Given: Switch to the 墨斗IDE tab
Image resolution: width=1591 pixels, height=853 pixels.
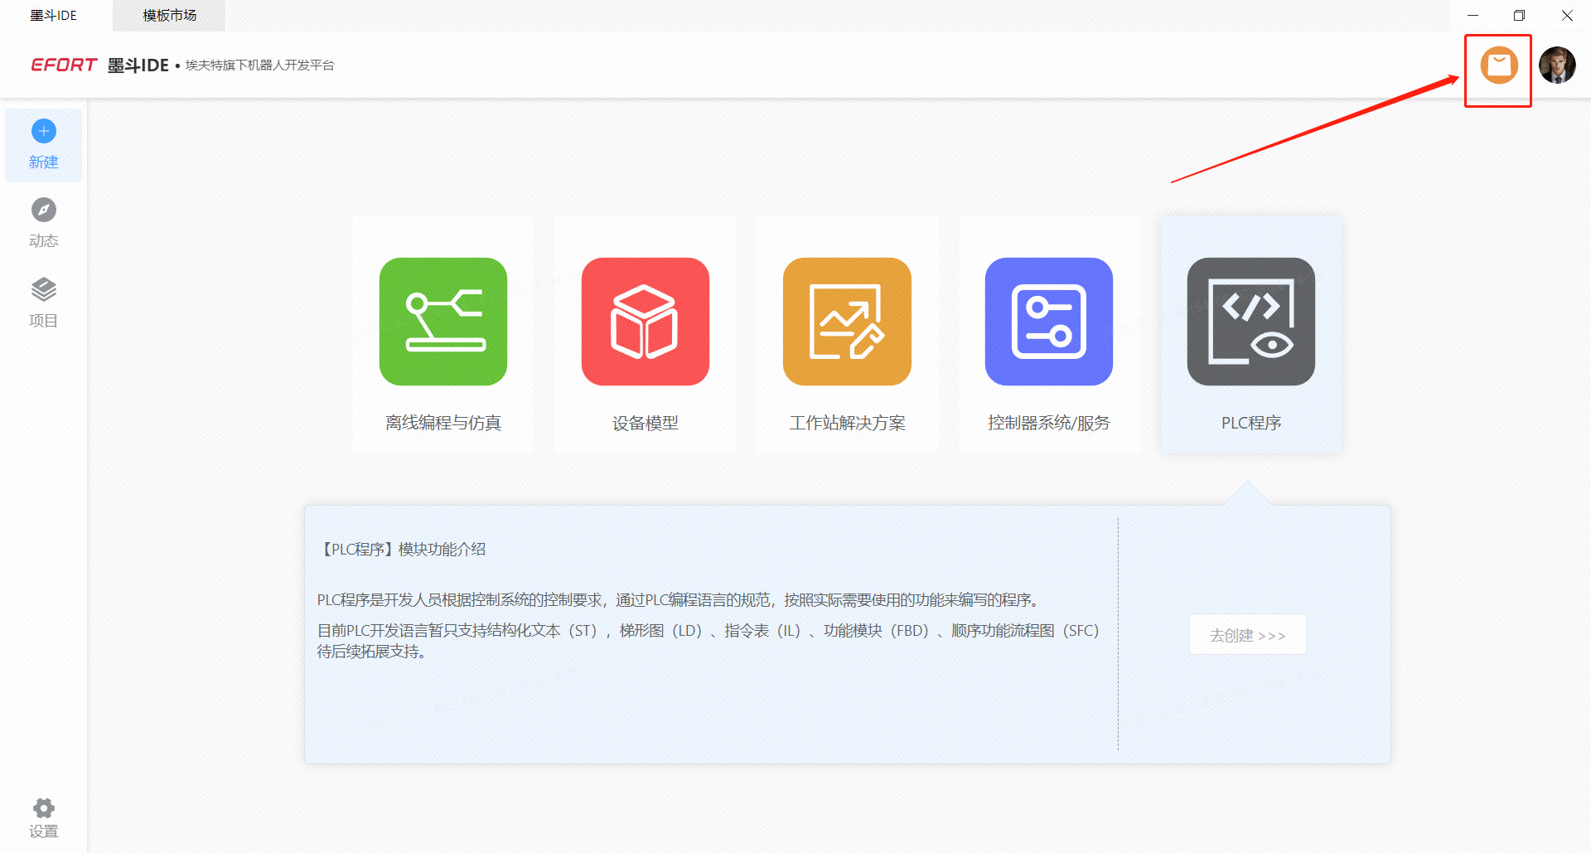Looking at the screenshot, I should pos(54,16).
